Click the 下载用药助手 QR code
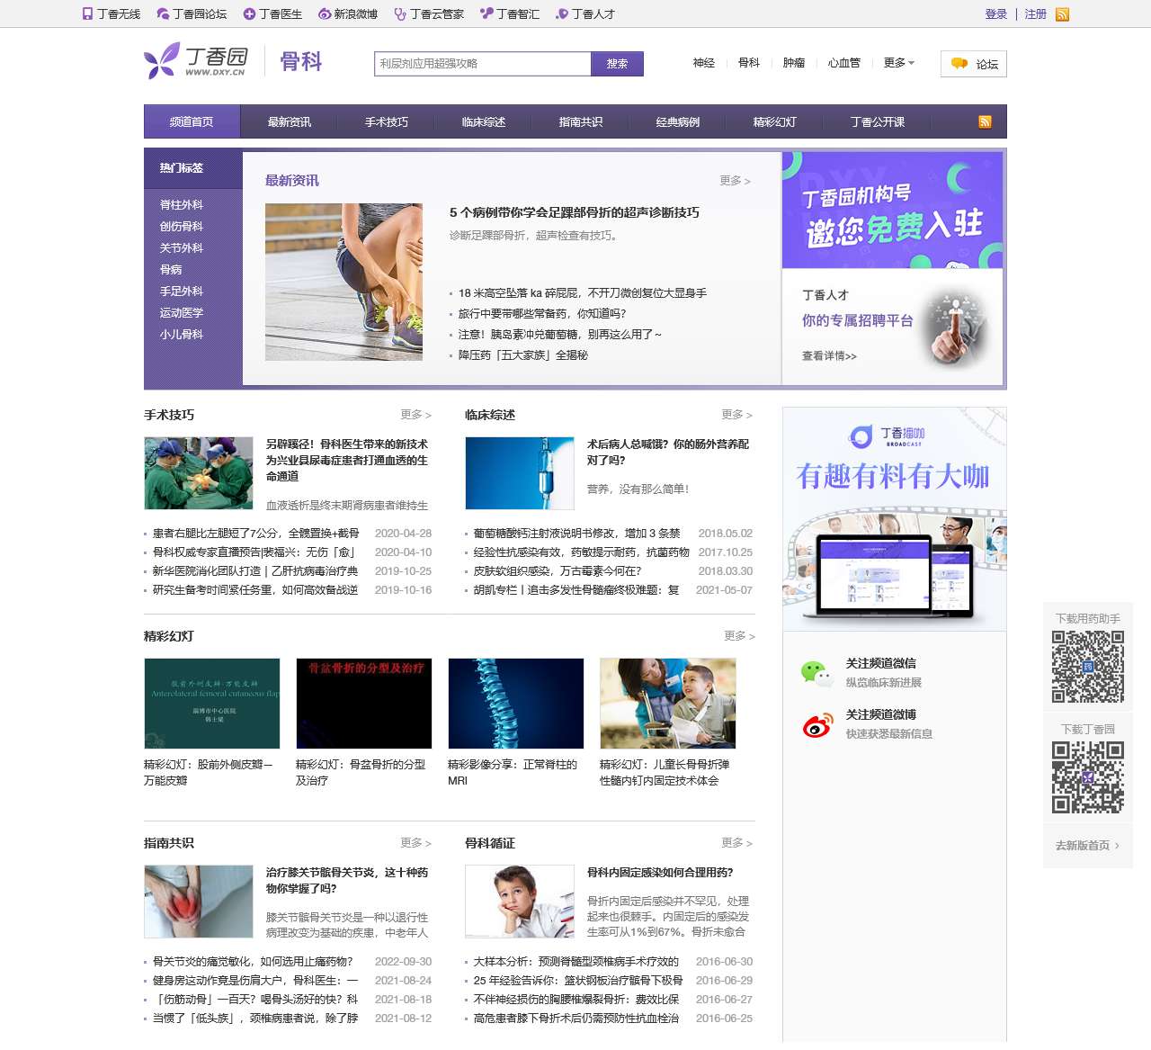Viewport: 1151px width, 1050px height. click(1088, 667)
